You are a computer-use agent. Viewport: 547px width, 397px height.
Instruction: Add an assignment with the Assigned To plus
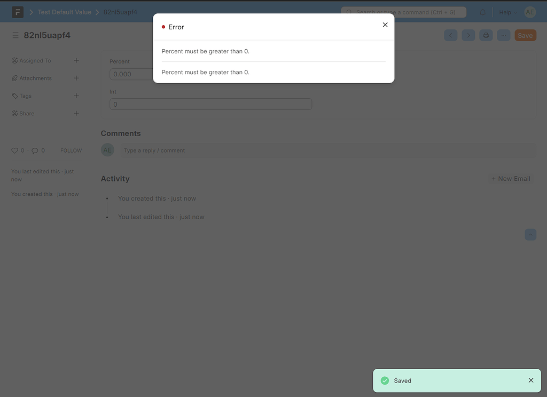(76, 60)
